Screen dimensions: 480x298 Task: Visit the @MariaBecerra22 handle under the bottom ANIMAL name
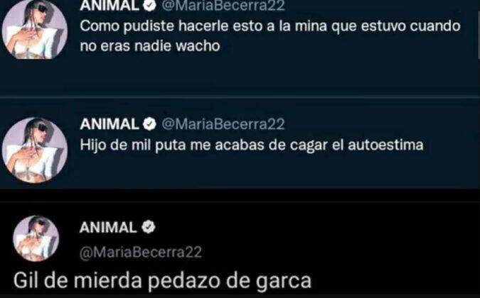141,253
